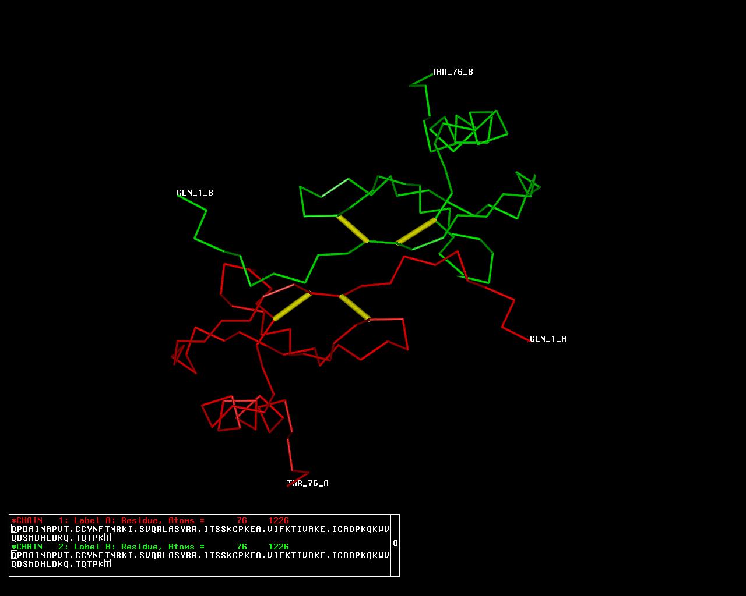The image size is (746, 596).
Task: Pick left yellow disulfide bond in green chain
Action: [x=353, y=229]
